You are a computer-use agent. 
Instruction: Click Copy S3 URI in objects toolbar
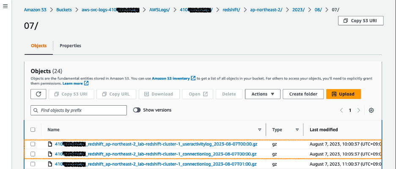(x=71, y=94)
